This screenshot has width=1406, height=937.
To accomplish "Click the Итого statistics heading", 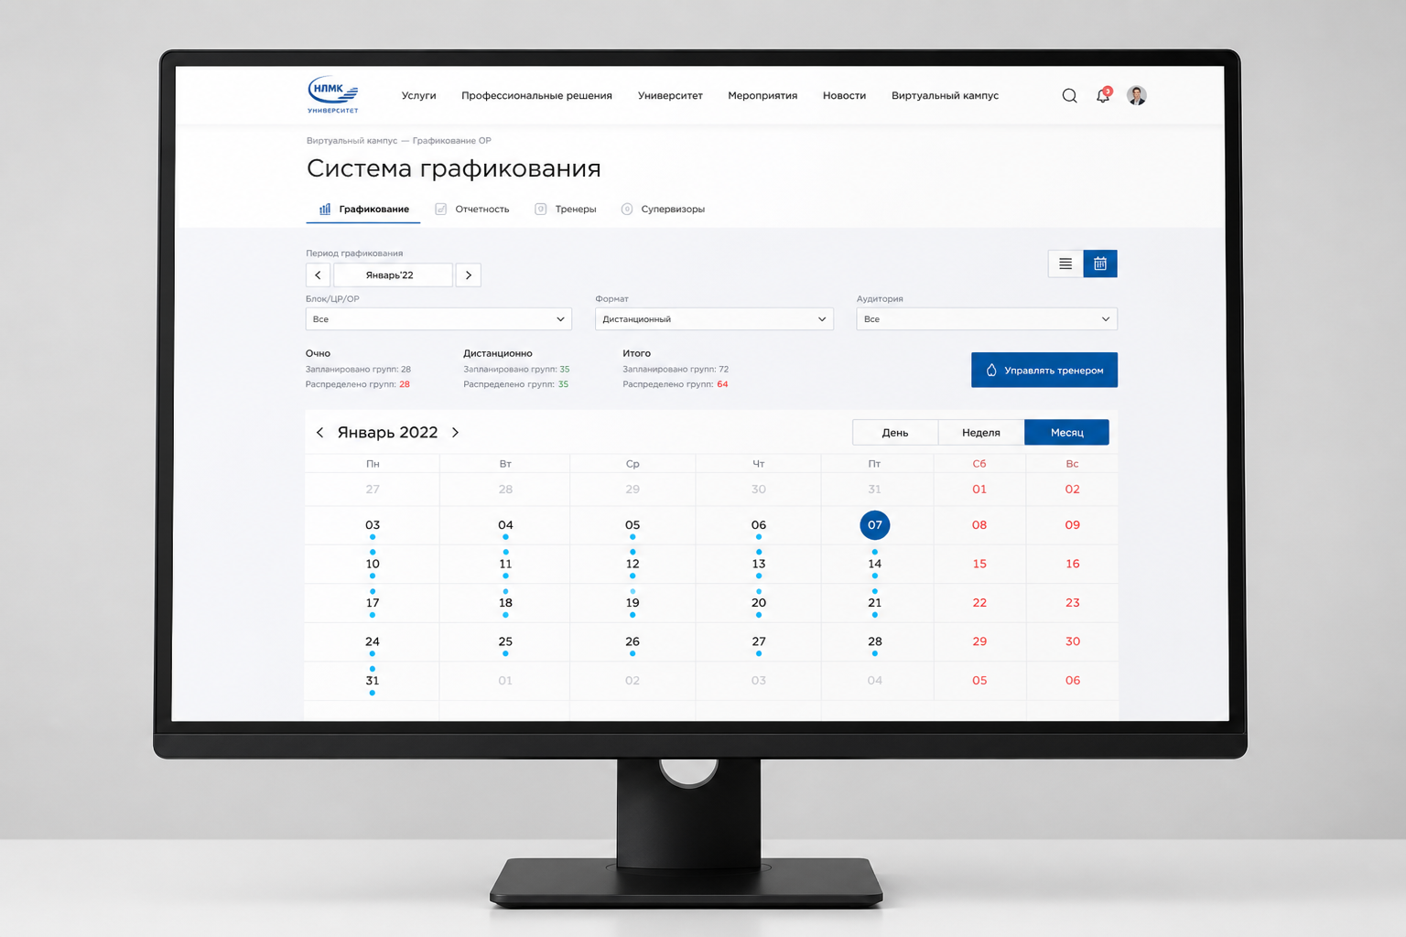I will pyautogui.click(x=636, y=353).
